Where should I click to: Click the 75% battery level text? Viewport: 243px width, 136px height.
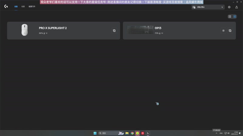click(156, 33)
